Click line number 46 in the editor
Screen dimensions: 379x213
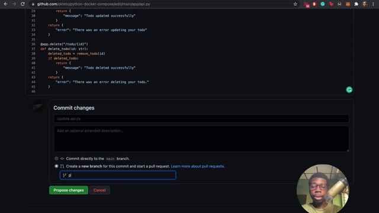(x=33, y=92)
